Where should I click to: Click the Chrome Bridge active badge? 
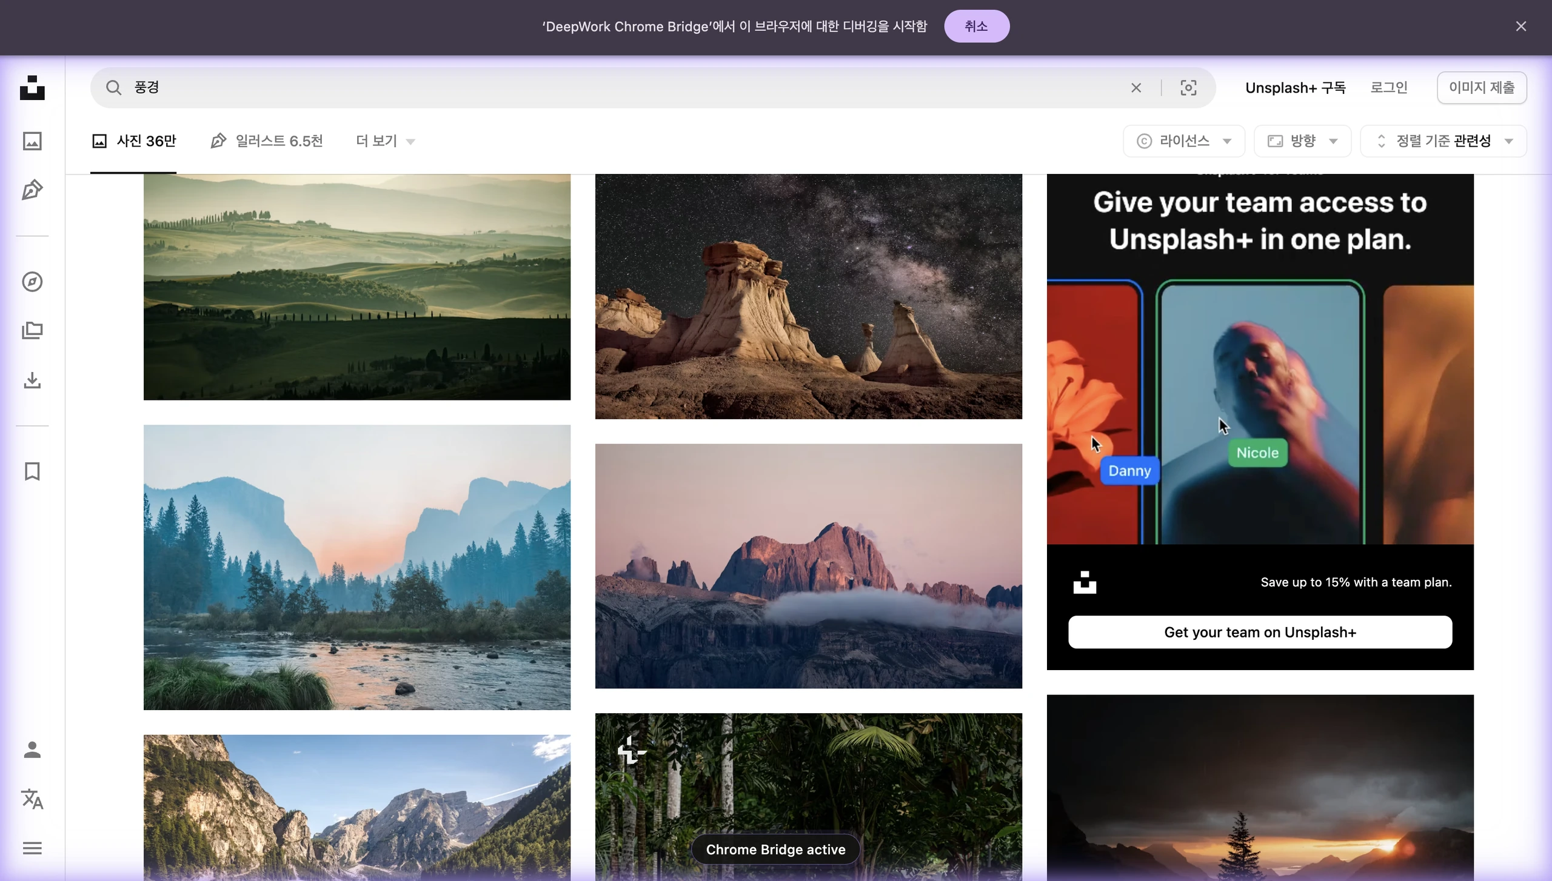(775, 849)
